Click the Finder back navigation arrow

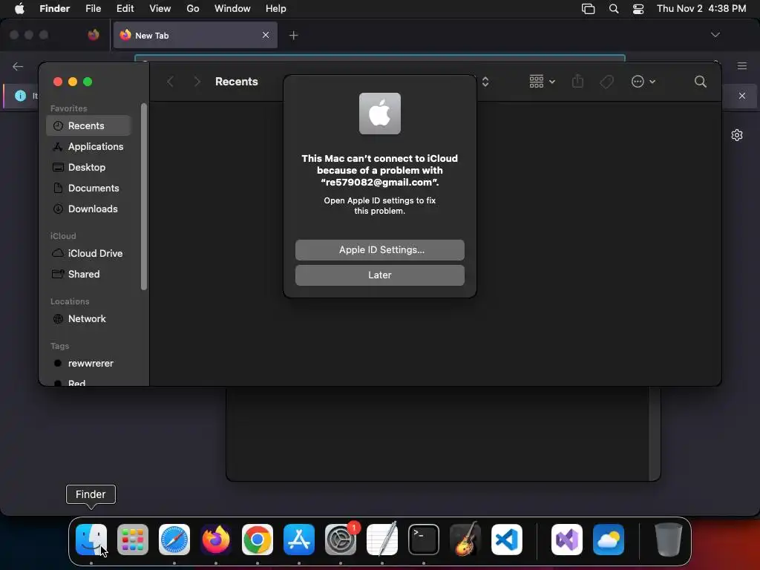click(x=170, y=82)
